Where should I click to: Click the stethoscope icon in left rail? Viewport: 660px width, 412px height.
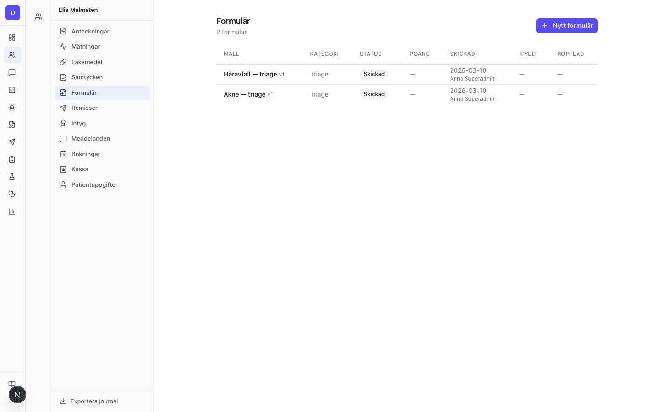click(12, 194)
